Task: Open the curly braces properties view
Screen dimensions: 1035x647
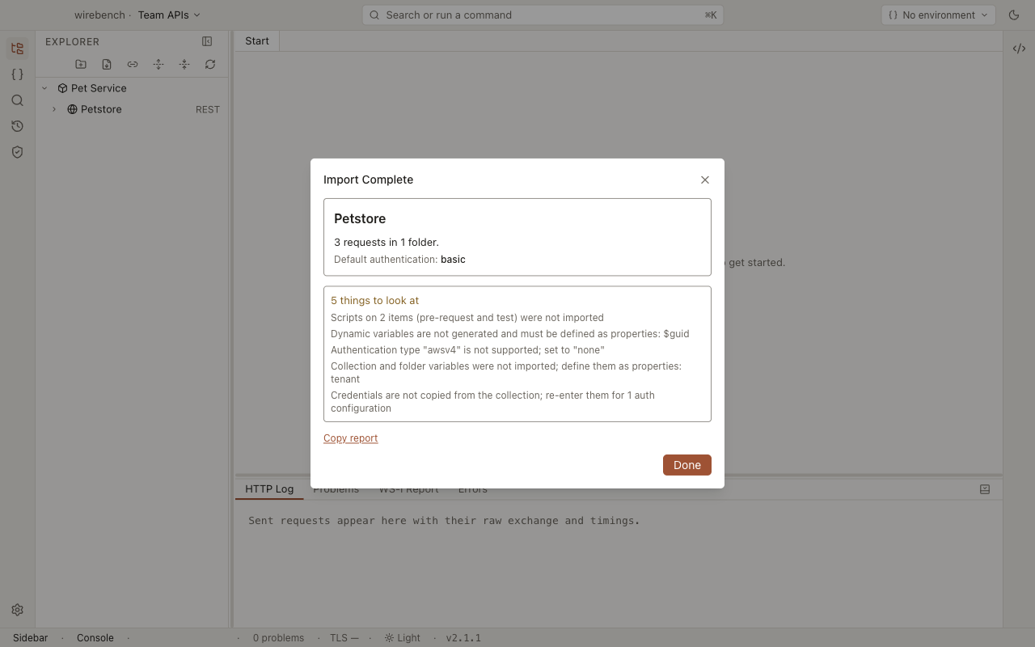Action: point(17,74)
